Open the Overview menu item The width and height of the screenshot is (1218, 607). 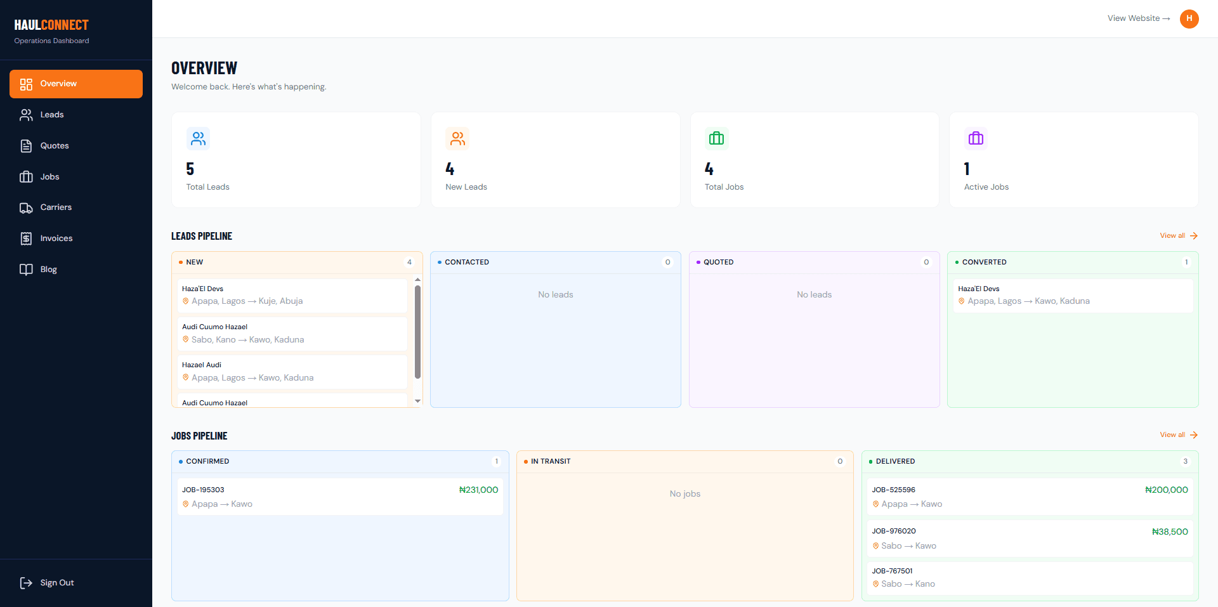(76, 84)
